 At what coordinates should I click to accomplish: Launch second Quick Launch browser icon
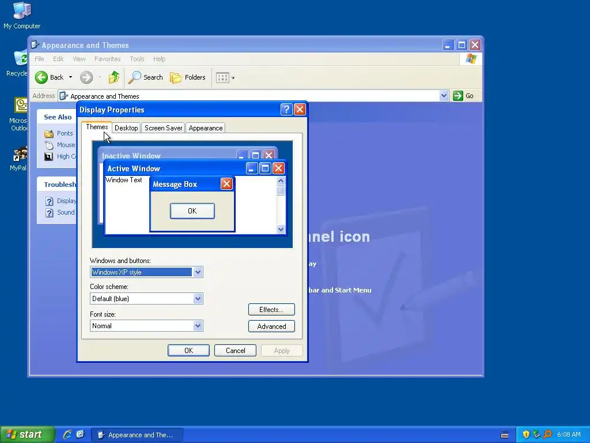click(x=81, y=434)
